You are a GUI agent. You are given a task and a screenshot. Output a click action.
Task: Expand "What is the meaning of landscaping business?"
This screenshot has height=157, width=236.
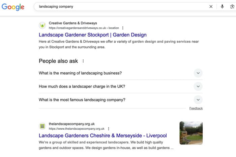pos(121,73)
